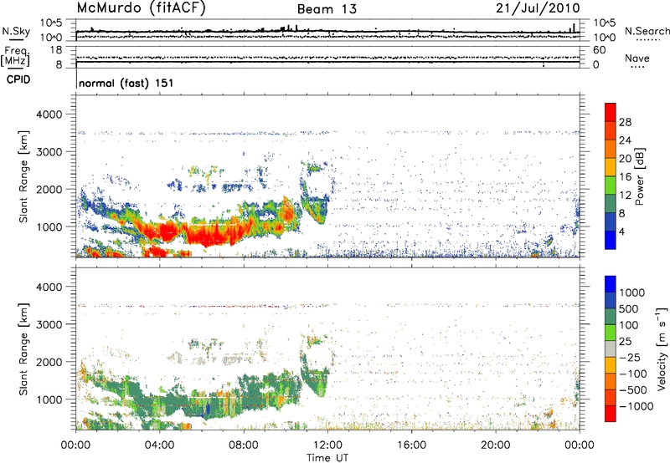Click the 4 tick on power colorbar
This screenshot has width=670, height=463.
coord(621,231)
